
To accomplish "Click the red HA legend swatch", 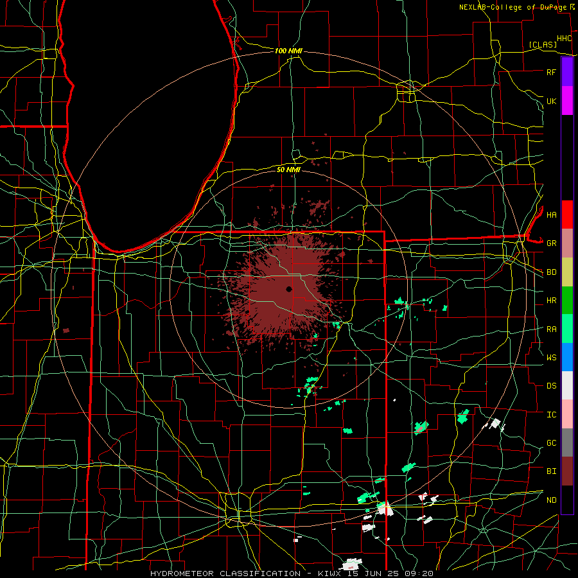I will point(567,215).
